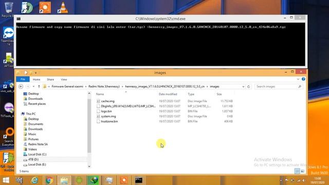Open the Home ribbon tab

[36, 80]
